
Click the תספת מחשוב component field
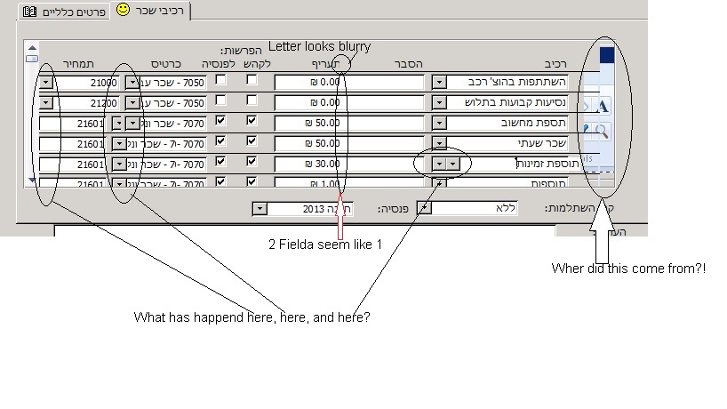tap(507, 123)
